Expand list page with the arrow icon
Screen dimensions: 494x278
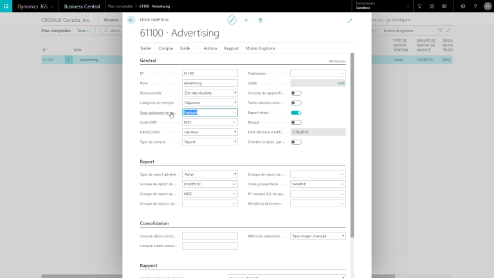point(448,31)
